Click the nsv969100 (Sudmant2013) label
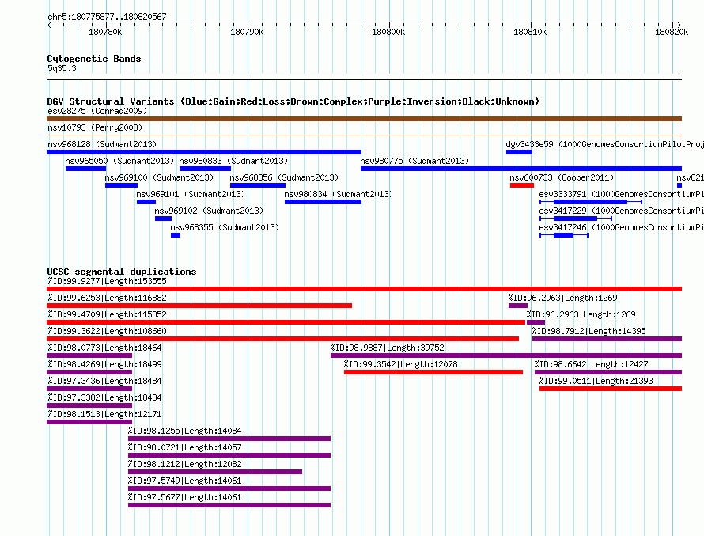The width and height of the screenshot is (704, 536). [x=159, y=177]
